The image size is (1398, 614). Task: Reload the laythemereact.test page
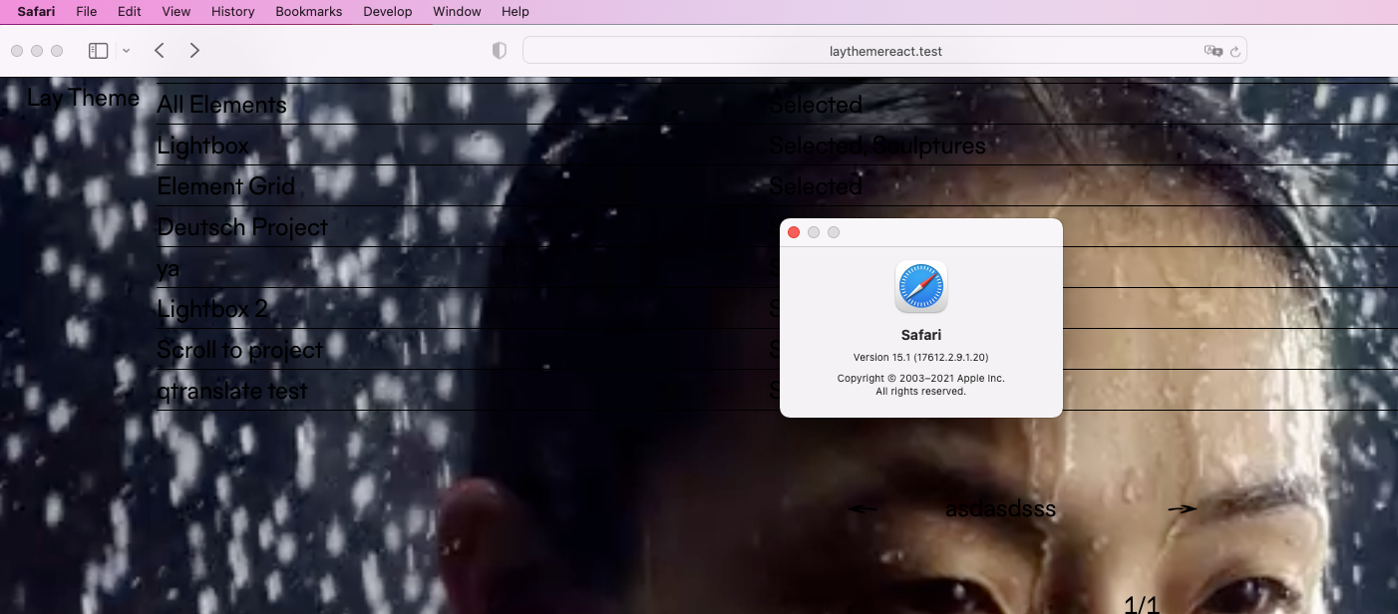(1235, 50)
